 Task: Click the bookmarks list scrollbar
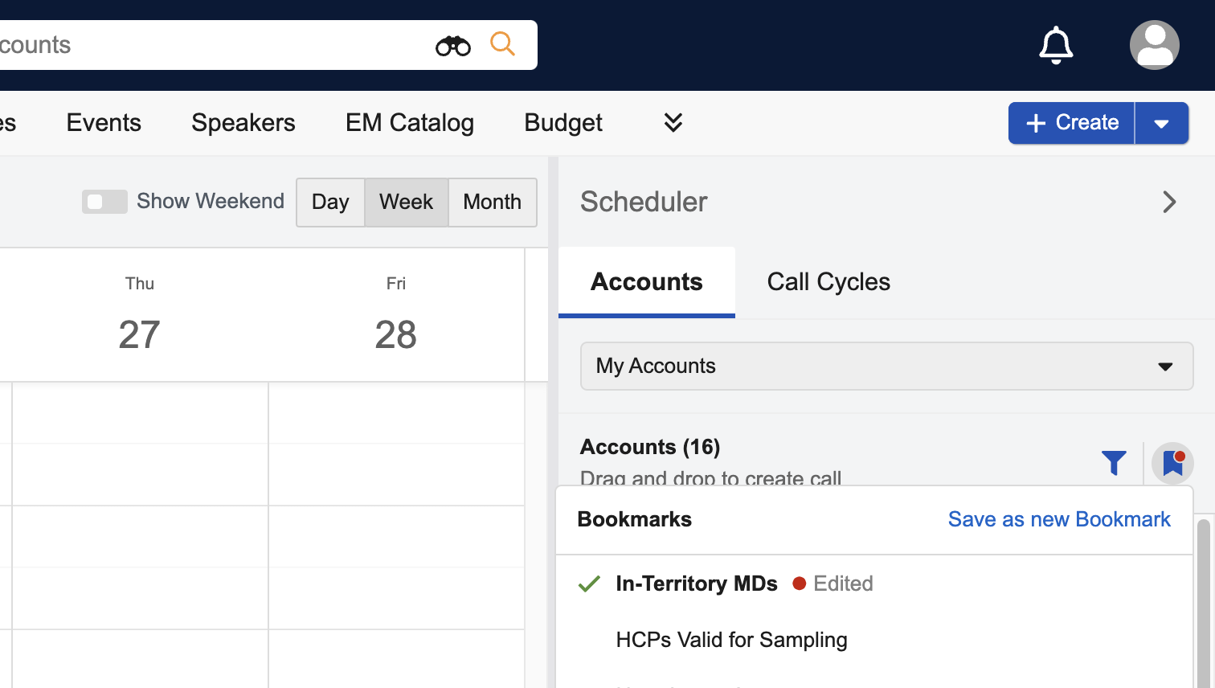(x=1202, y=603)
